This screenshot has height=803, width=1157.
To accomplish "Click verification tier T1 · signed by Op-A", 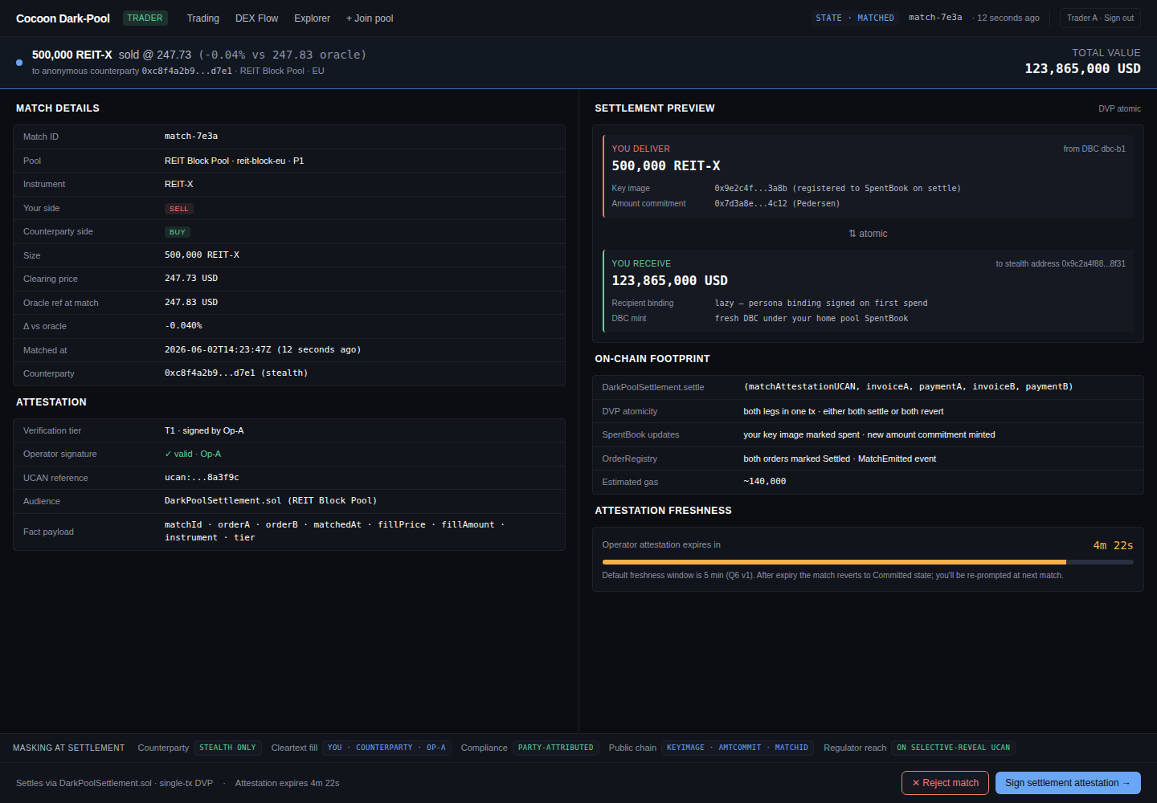I will click(x=204, y=430).
